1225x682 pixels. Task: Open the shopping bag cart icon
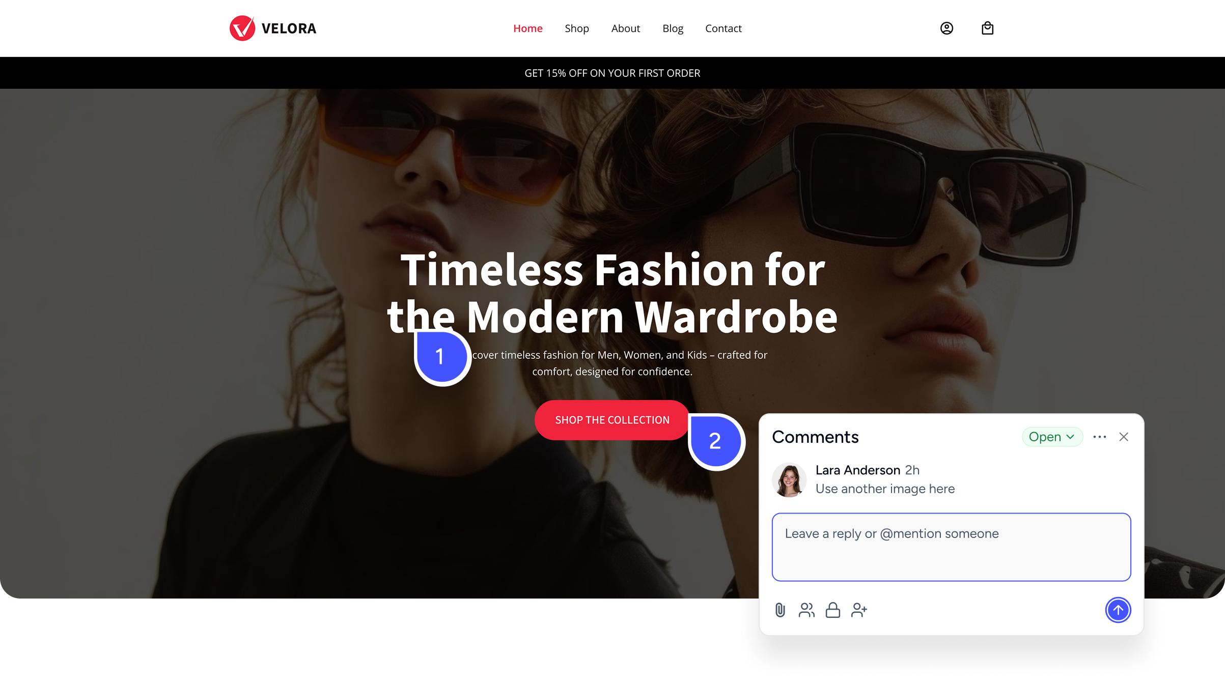987,28
